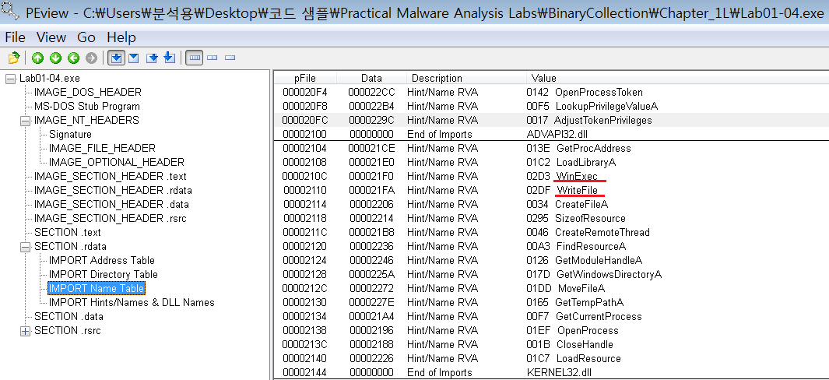The height and width of the screenshot is (380, 829).
Task: Select the FindResourceA row
Action: tap(551, 247)
